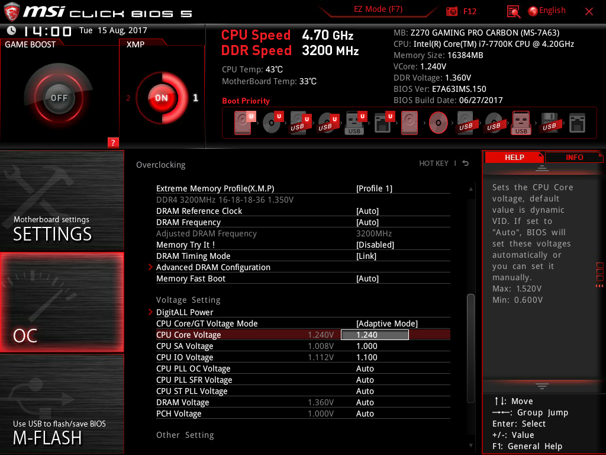Open the M-FLASH BIOS flash menu
This screenshot has height=455, width=606.
click(x=62, y=403)
